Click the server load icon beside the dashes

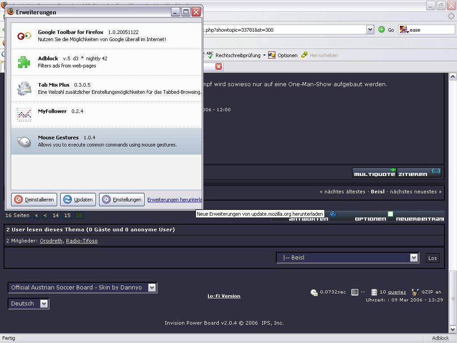tap(355, 292)
